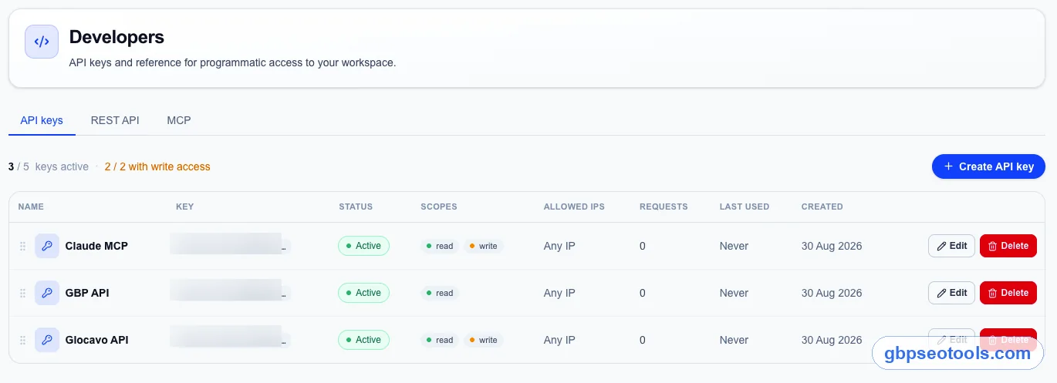Viewport: 1057px width, 383px height.
Task: Click the write scope tag for Claude MCP
Action: (x=484, y=246)
